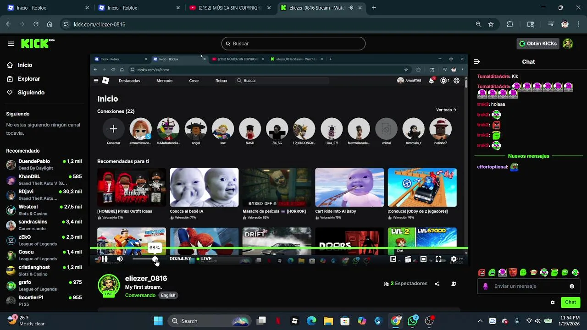
Task: Open a new browser tab
Action: pyautogui.click(x=374, y=8)
